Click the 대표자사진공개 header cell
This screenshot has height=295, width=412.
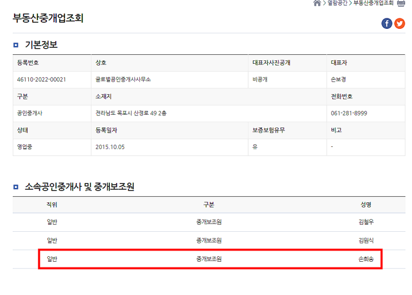pos(287,63)
